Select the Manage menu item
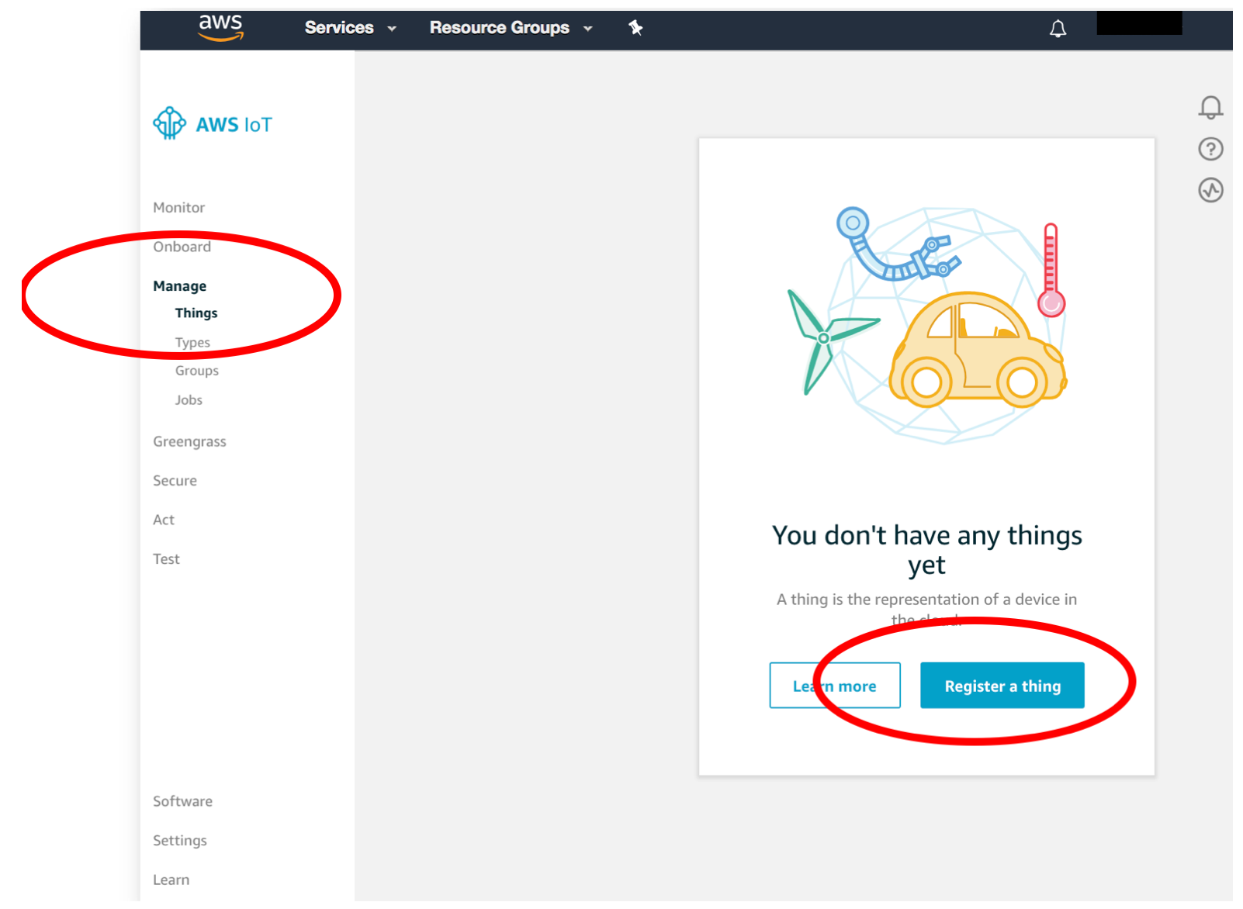The image size is (1243, 909). point(180,286)
